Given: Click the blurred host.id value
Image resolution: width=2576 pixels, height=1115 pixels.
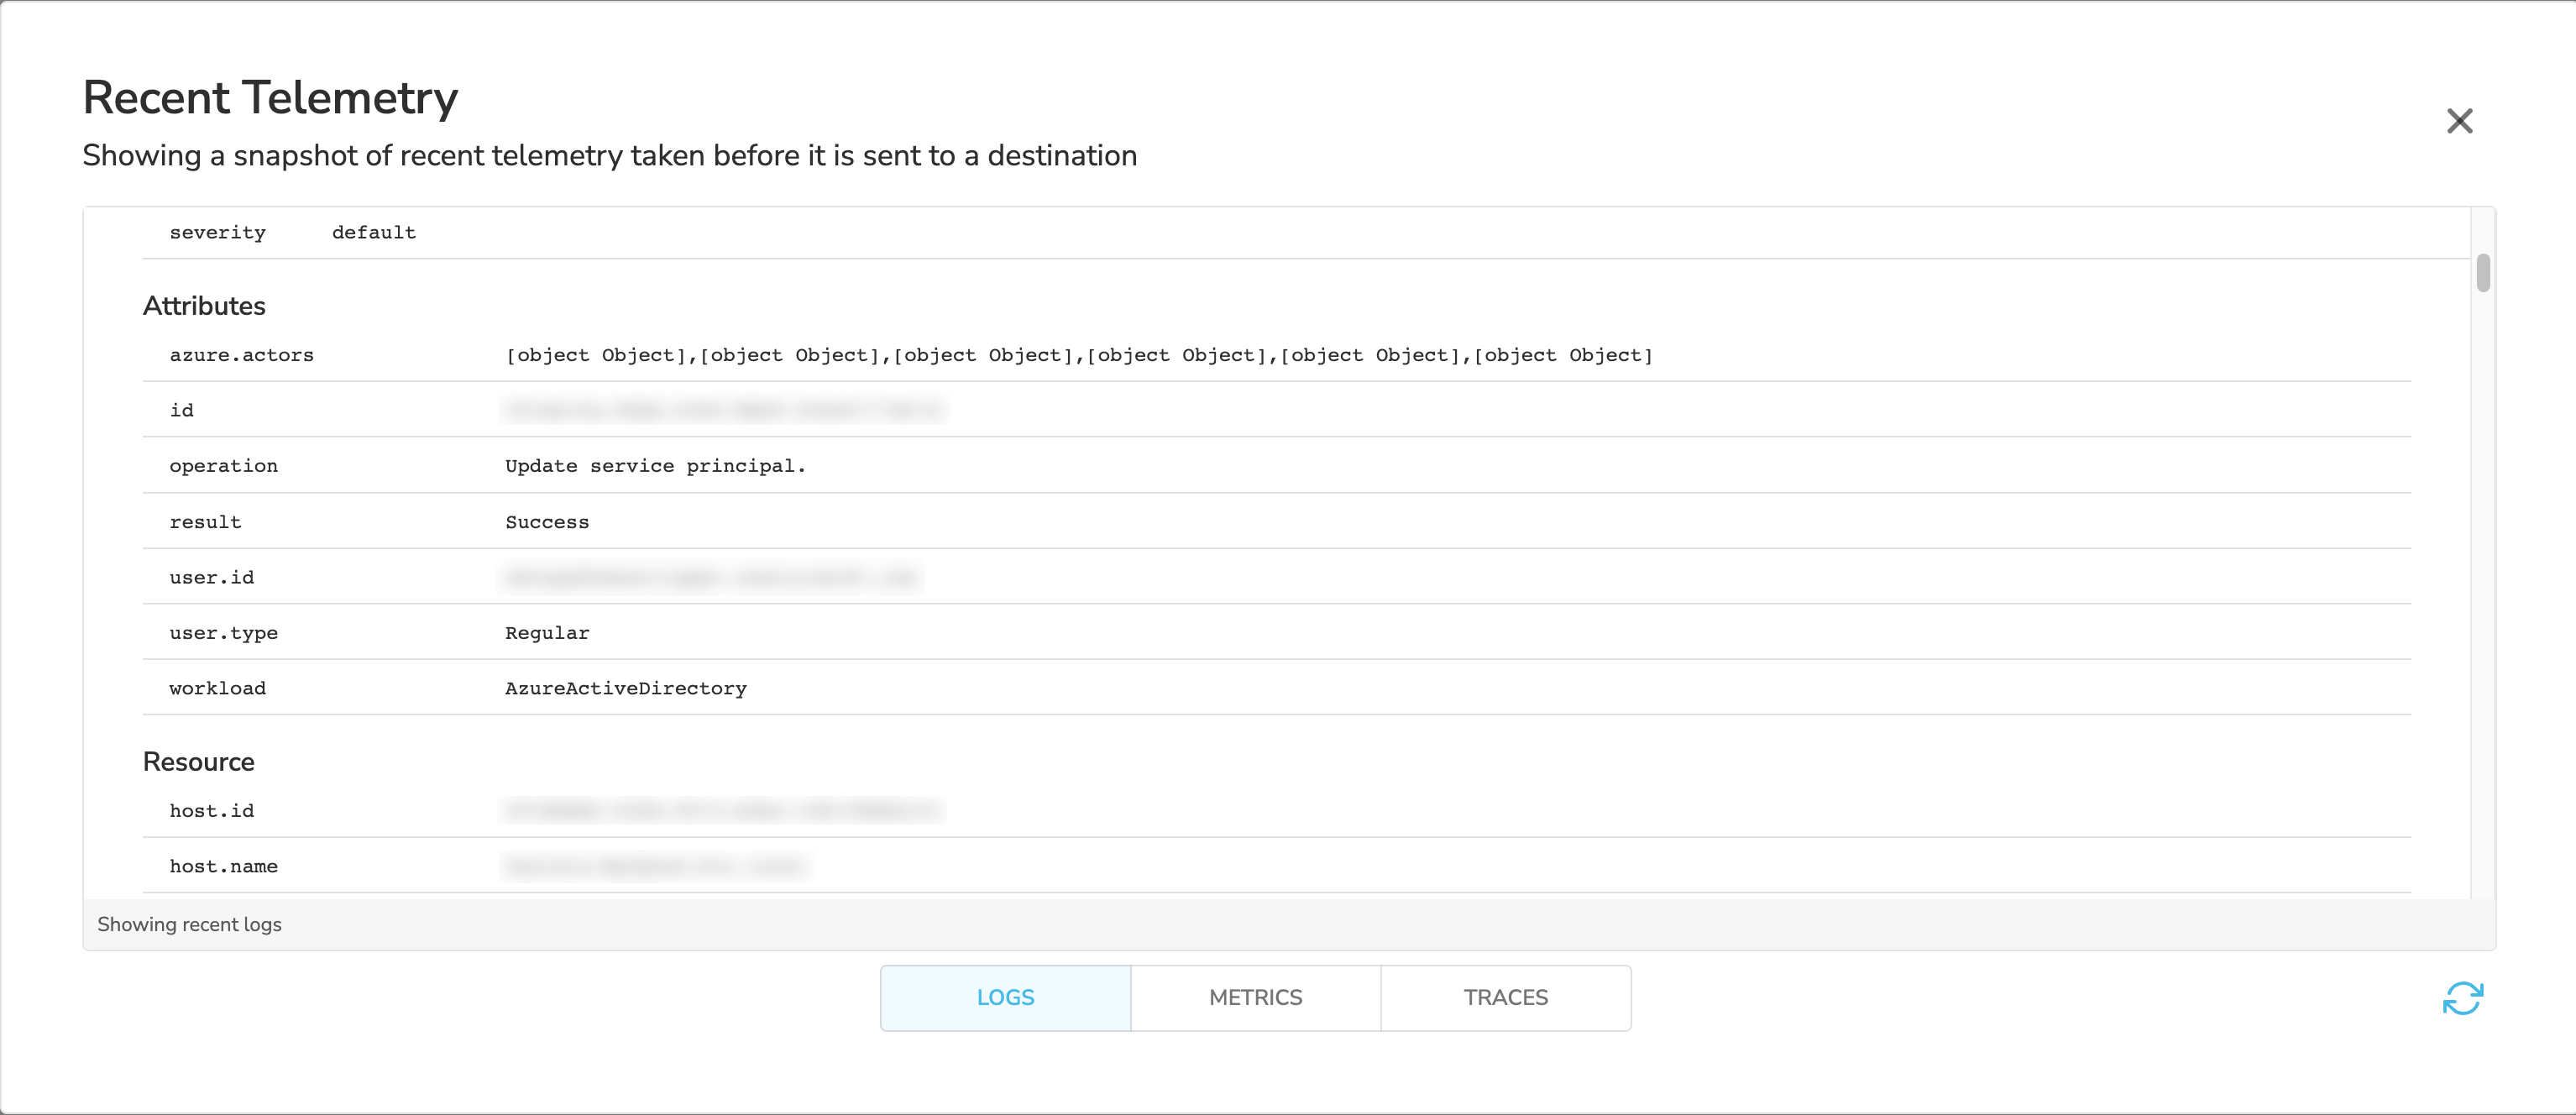Looking at the screenshot, I should click(x=723, y=811).
